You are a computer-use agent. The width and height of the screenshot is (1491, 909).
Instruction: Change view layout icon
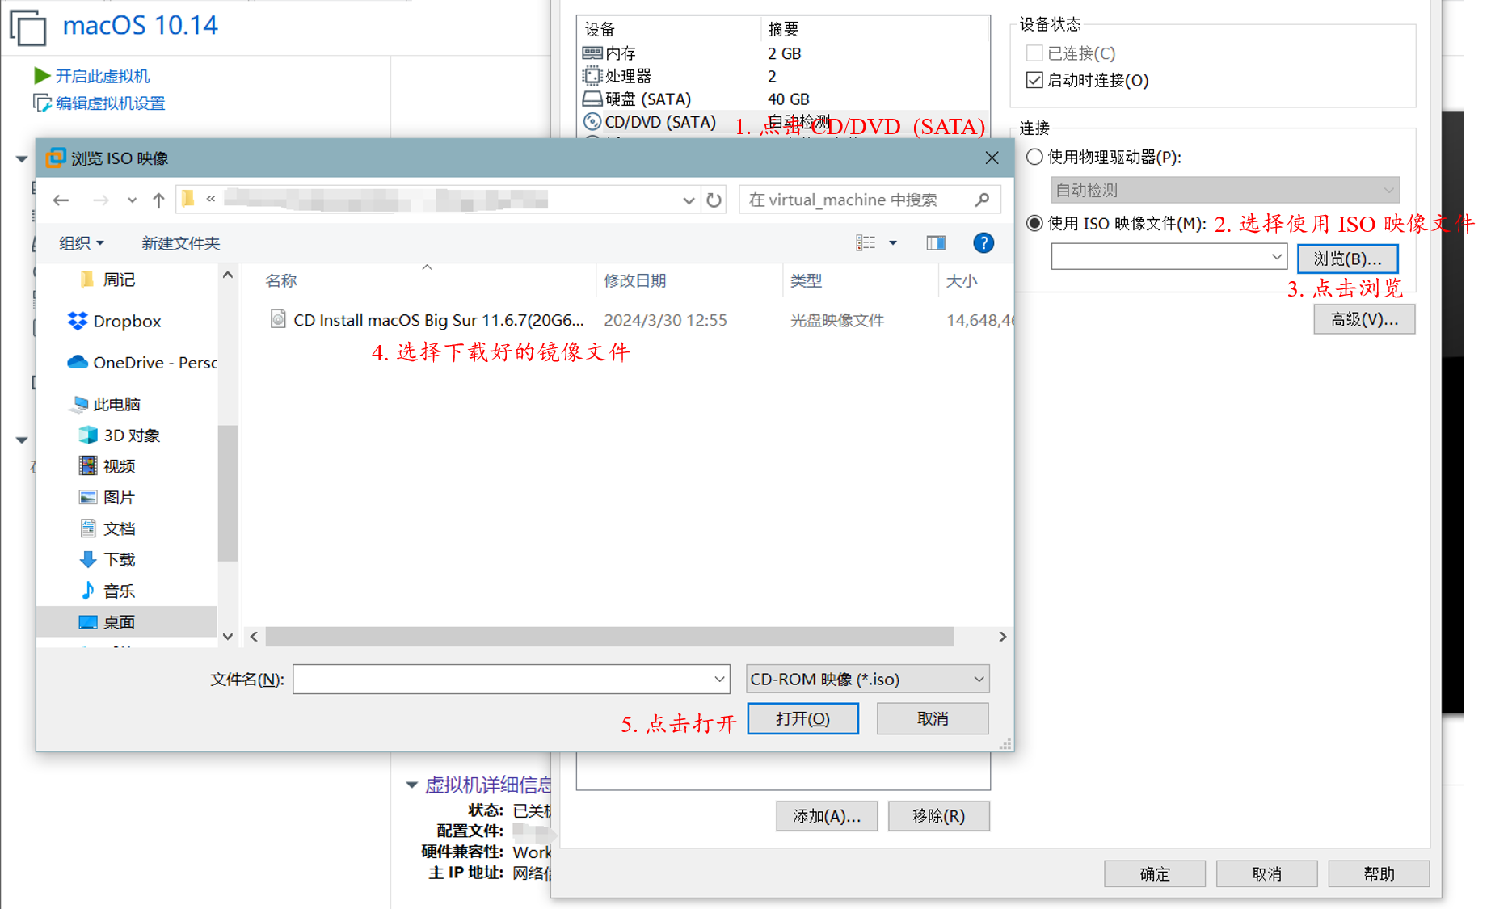click(x=866, y=242)
